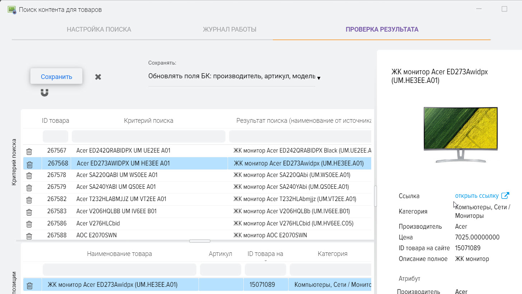This screenshot has width=522, height=294.
Task: Delete row 267579 with its trash icon
Action: click(x=29, y=188)
